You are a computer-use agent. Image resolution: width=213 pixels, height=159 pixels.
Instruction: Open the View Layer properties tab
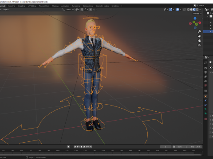[205, 77]
